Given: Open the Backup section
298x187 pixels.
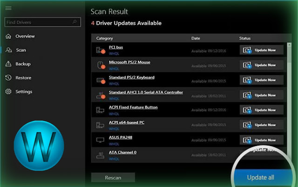Looking at the screenshot, I should coord(23,64).
